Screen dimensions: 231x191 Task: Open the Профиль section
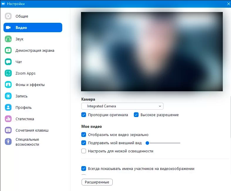coord(33,107)
